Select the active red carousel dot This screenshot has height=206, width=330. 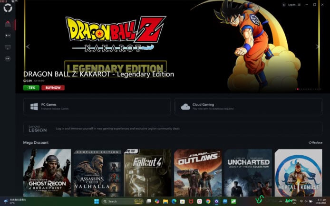coord(298,89)
